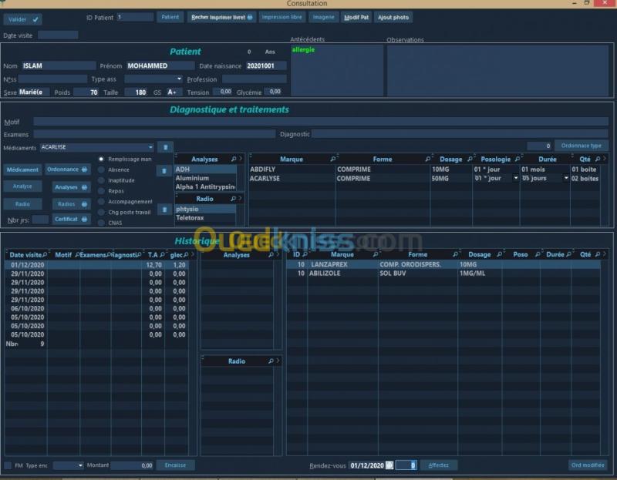
Task: Select the Chg poste travail radio option
Action: click(101, 213)
